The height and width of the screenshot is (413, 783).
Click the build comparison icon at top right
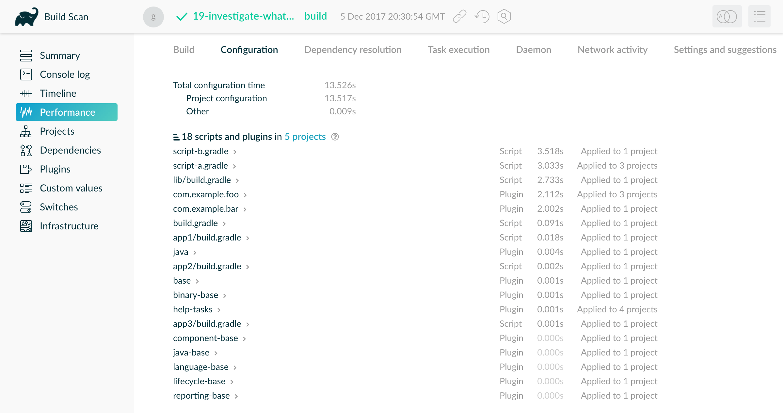click(x=727, y=16)
